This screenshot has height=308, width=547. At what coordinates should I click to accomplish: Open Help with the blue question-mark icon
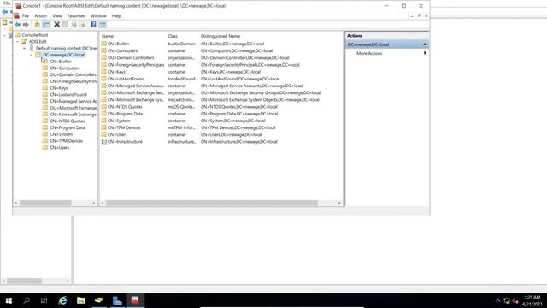[93, 25]
